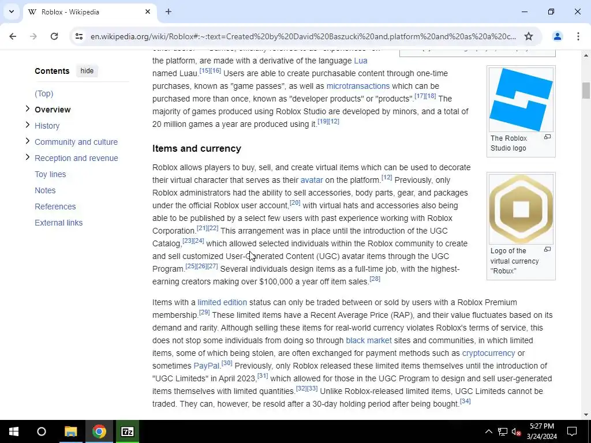The height and width of the screenshot is (443, 591).
Task: Go to Reception and revenue section
Action: [x=76, y=158]
